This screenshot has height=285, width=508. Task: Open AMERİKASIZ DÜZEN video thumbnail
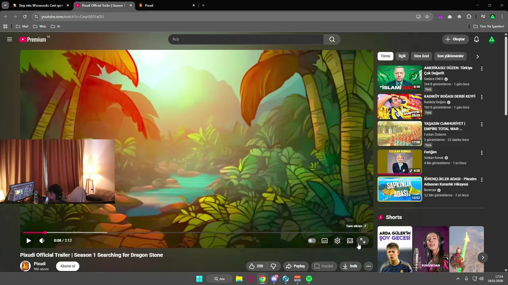(400, 78)
